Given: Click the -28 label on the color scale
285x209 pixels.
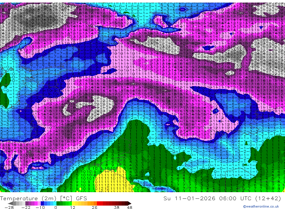Looking at the screenshot, I should click(9, 208).
